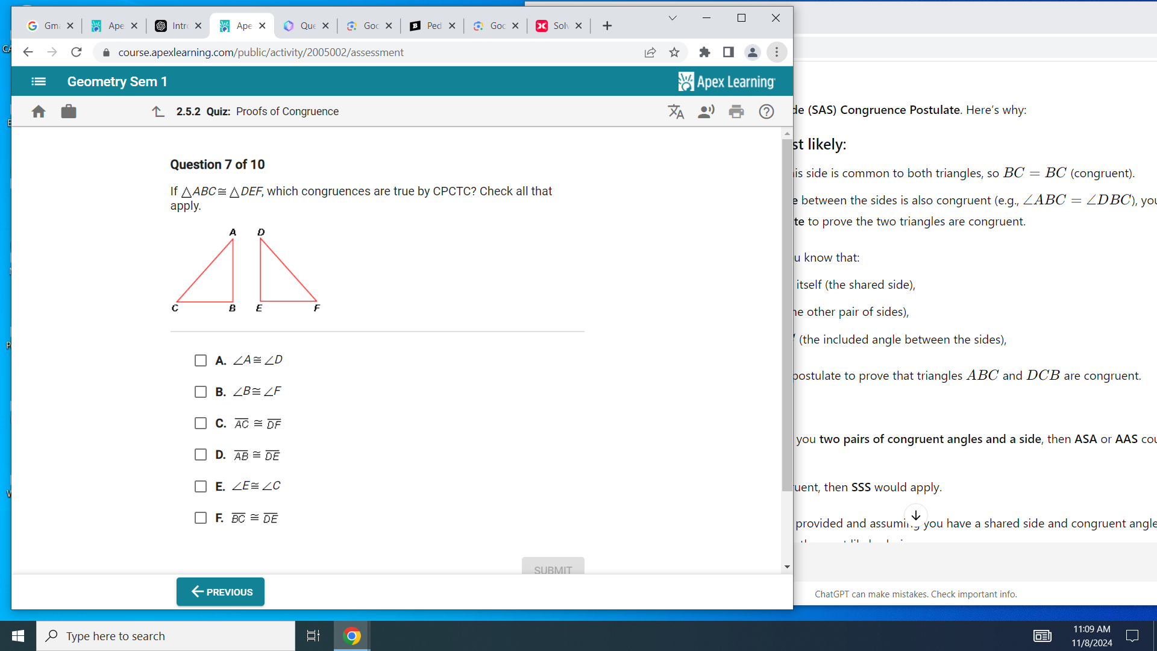
Task: Go to the Apex home icon
Action: point(39,112)
